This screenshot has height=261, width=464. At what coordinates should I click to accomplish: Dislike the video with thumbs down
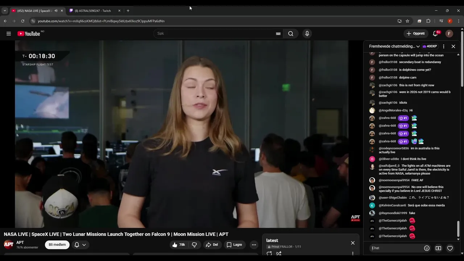pyautogui.click(x=194, y=245)
